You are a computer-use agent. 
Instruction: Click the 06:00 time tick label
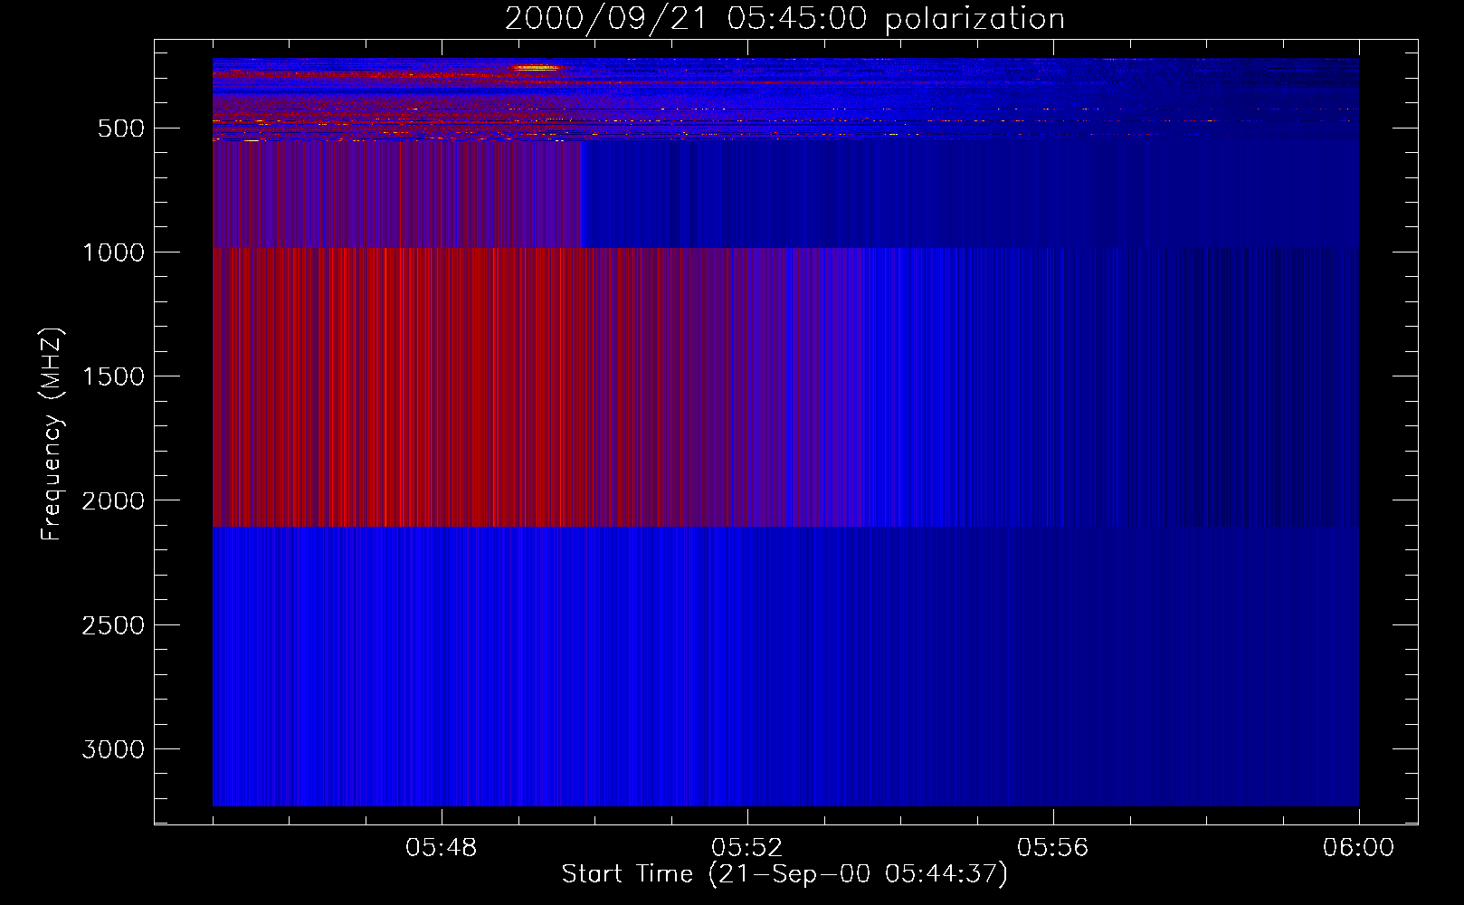(1358, 848)
